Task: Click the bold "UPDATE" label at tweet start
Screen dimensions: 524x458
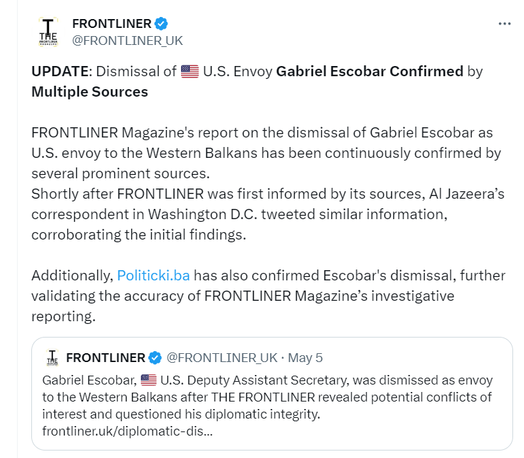Action: pos(61,71)
